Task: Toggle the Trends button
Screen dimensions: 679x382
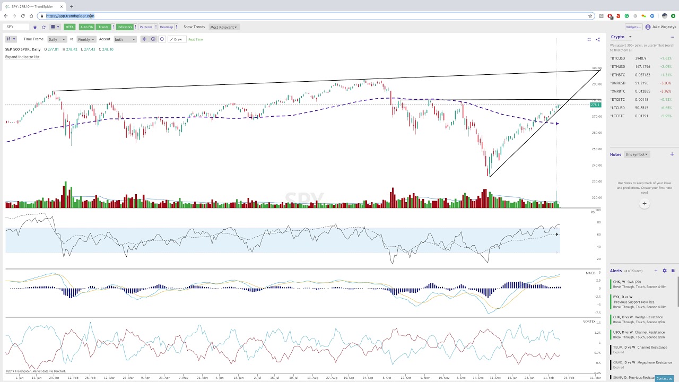Action: click(103, 27)
